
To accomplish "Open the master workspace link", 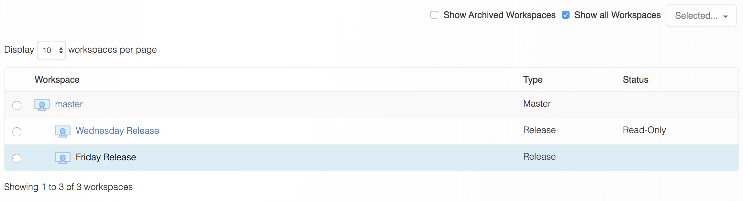I will tap(69, 104).
